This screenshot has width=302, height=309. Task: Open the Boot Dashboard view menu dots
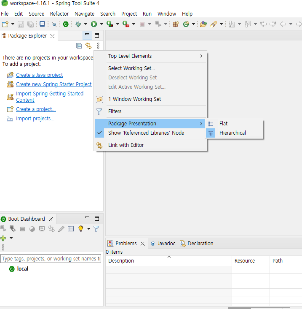pyautogui.click(x=3, y=247)
